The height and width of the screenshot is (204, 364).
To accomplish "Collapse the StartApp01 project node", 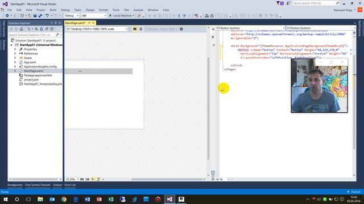I will 11,45.
